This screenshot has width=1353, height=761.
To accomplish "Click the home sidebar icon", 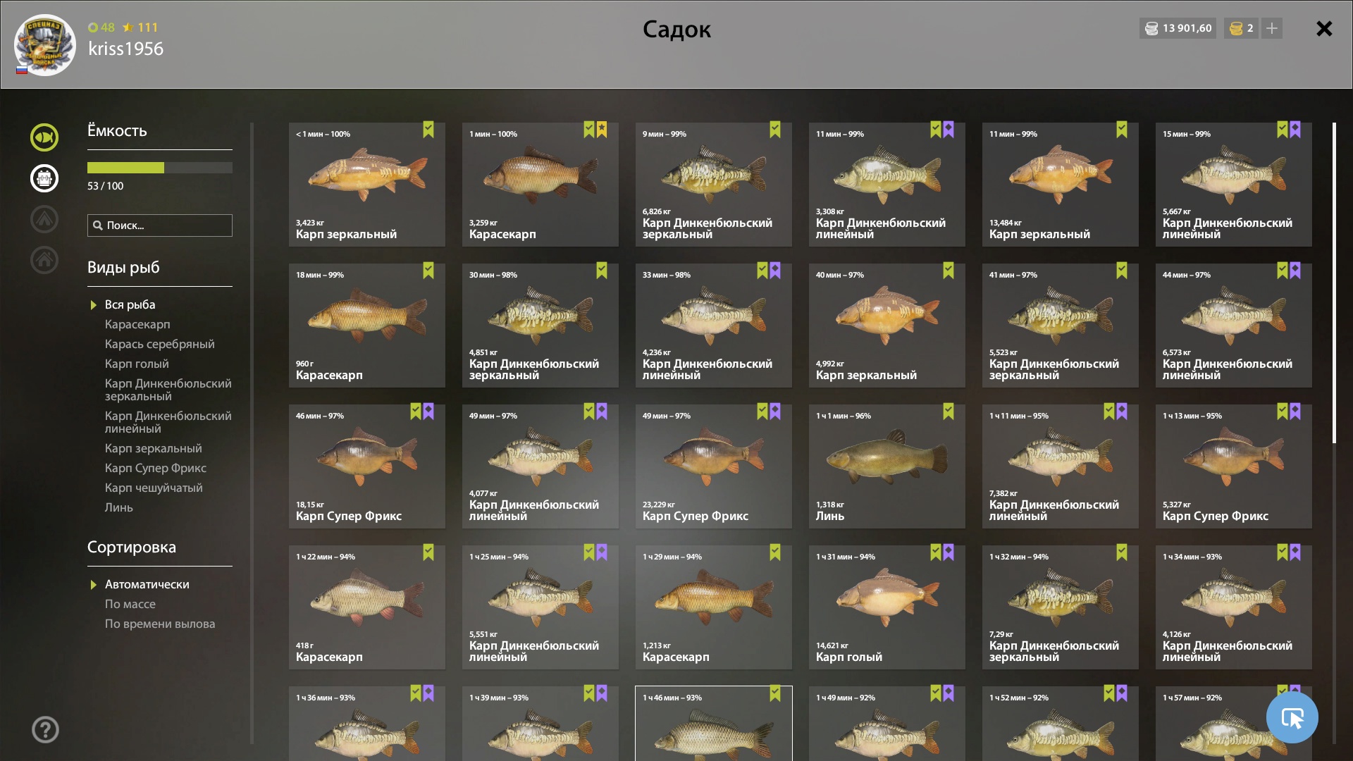I will point(44,260).
